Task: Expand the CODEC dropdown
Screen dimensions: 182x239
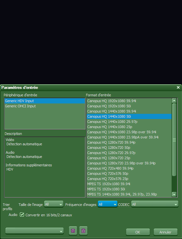Action: (155, 204)
